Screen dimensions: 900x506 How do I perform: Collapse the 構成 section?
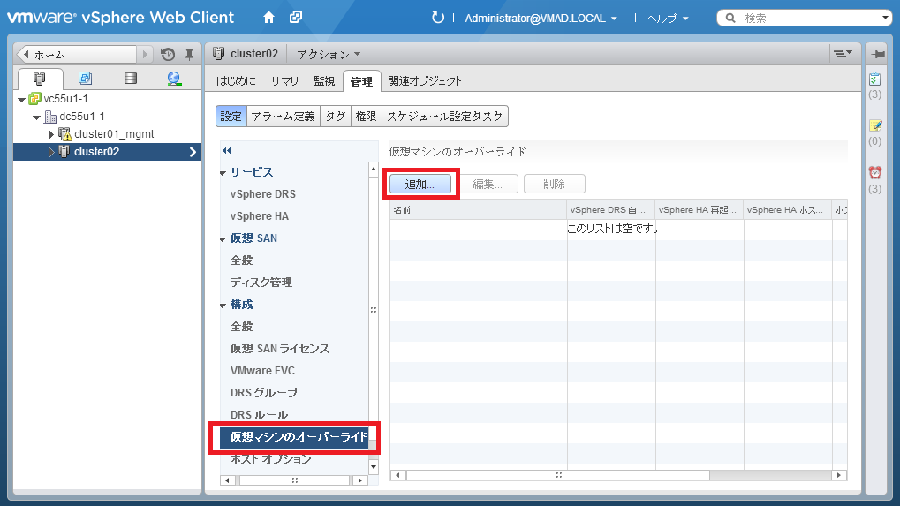tap(223, 306)
